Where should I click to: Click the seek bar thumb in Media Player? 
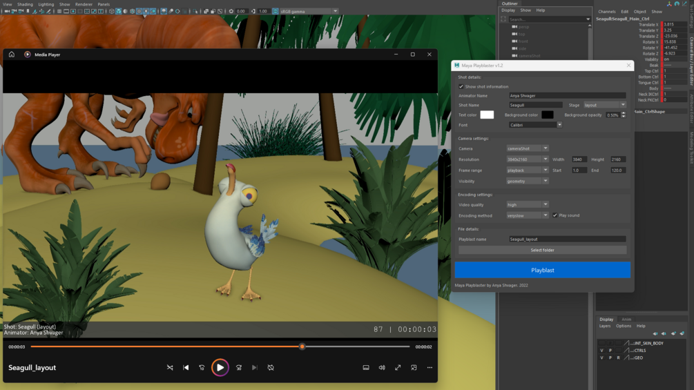(x=302, y=347)
